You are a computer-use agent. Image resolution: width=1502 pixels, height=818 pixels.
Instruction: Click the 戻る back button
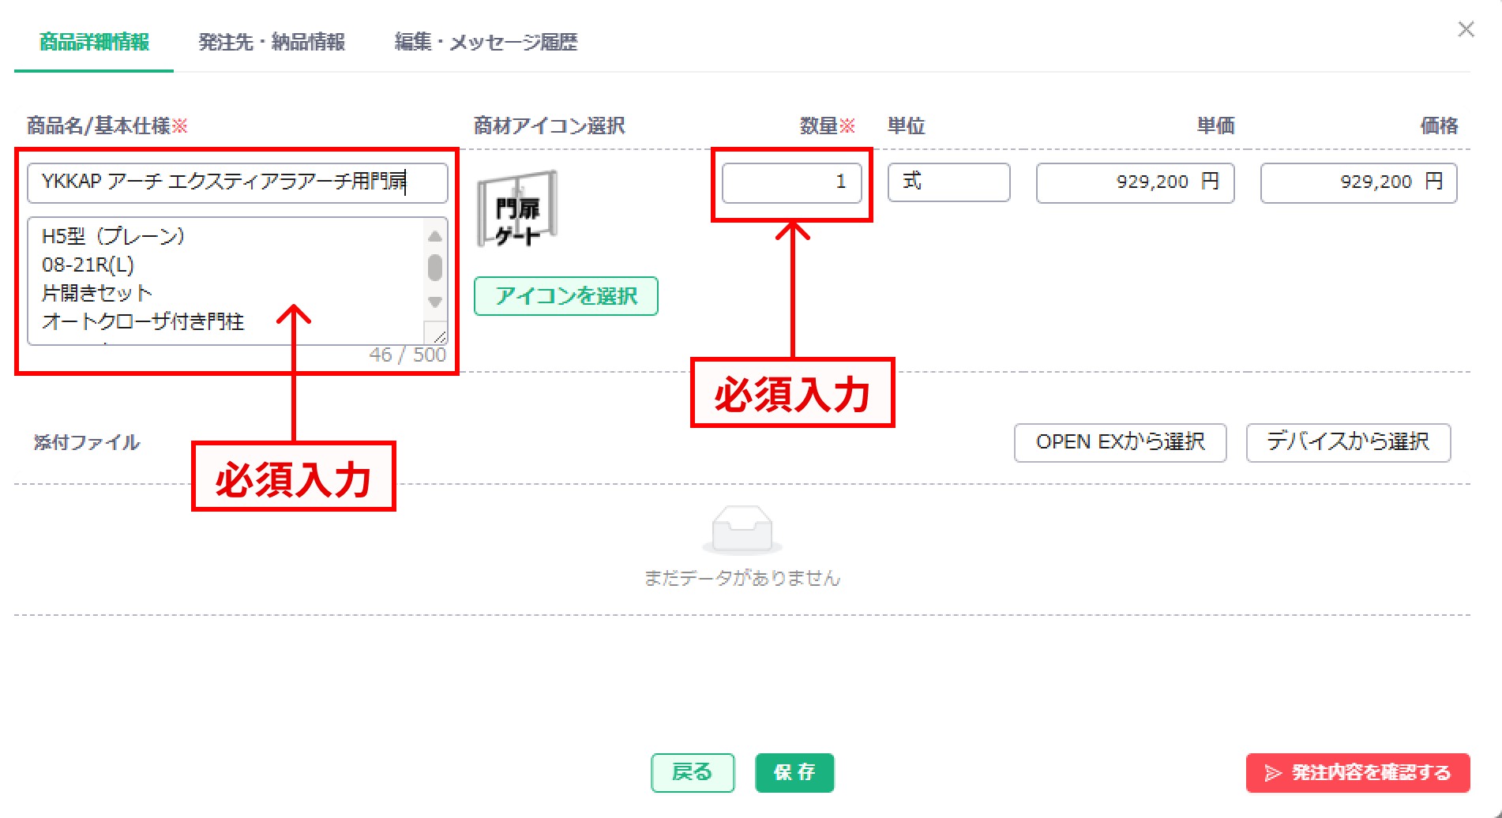tap(693, 772)
